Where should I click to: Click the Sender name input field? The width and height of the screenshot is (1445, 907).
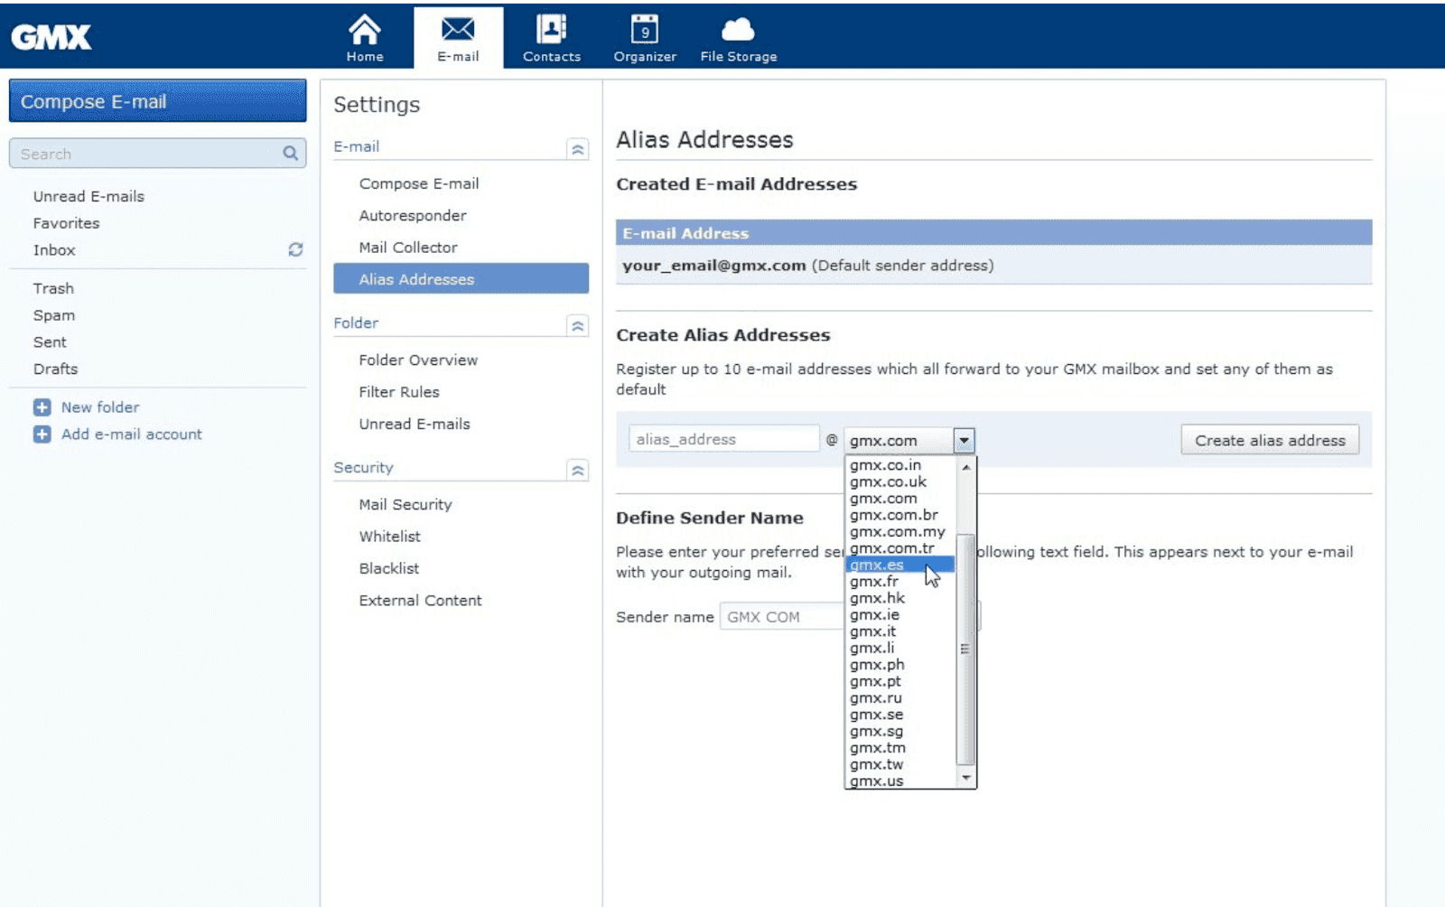[x=782, y=617]
